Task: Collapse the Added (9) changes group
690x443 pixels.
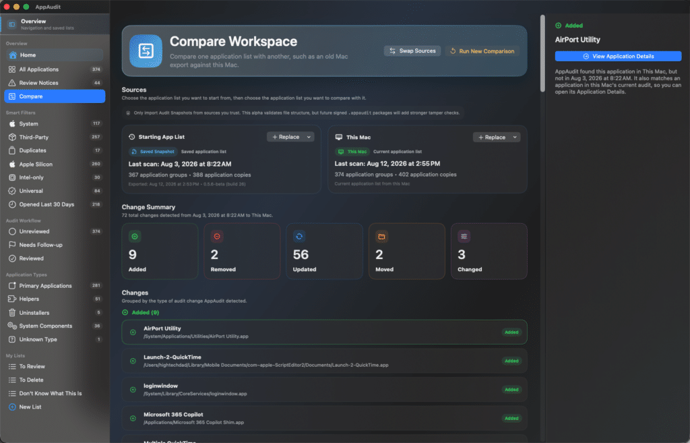Action: 140,312
